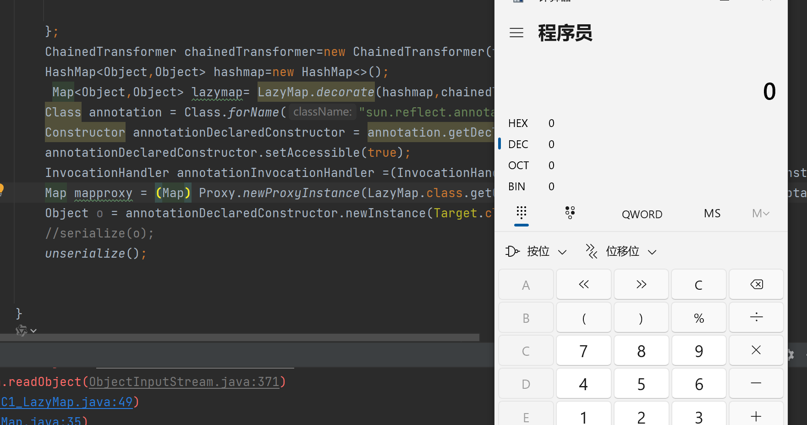Click the editor horizontal scrollbar

click(x=240, y=337)
